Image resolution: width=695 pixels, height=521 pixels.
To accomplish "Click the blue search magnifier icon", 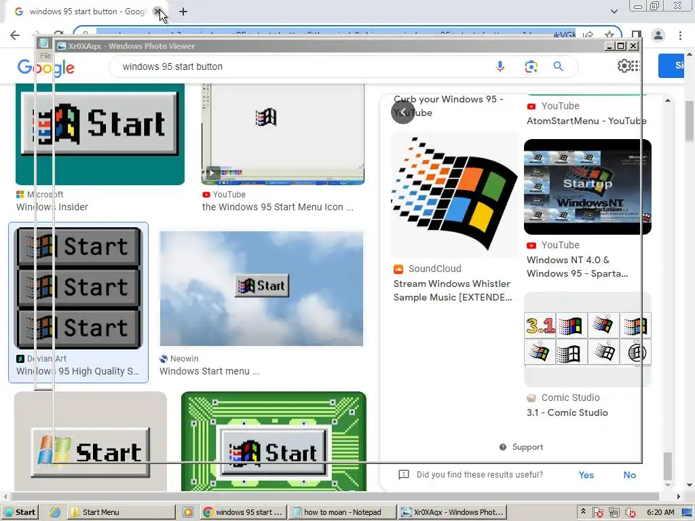I will [x=558, y=66].
